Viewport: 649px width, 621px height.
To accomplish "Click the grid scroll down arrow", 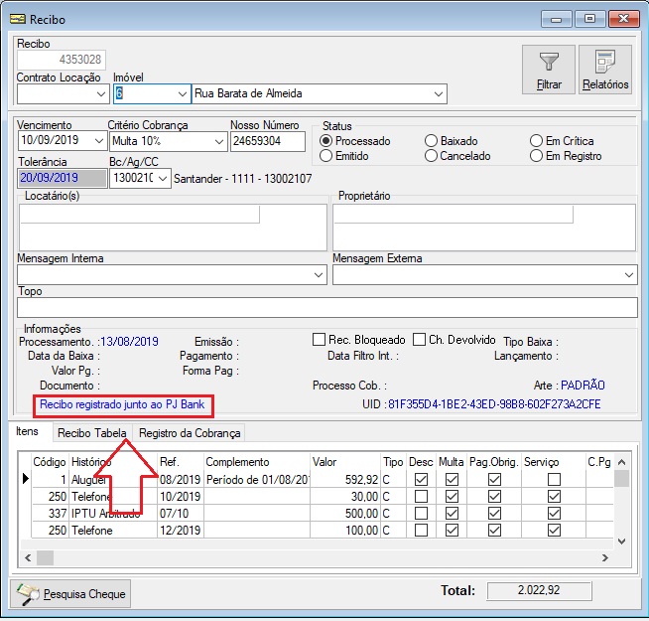I will tap(621, 541).
